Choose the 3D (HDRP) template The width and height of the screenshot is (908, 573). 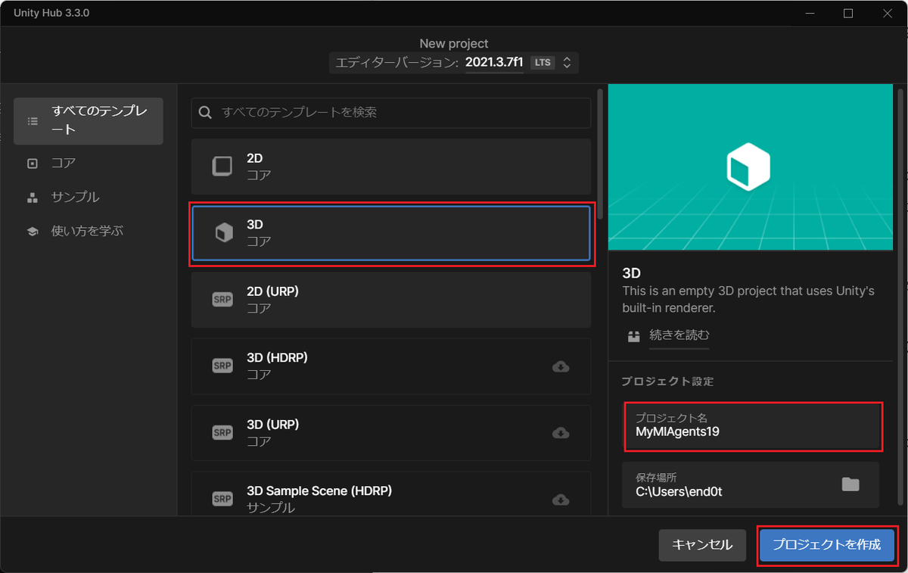390,366
